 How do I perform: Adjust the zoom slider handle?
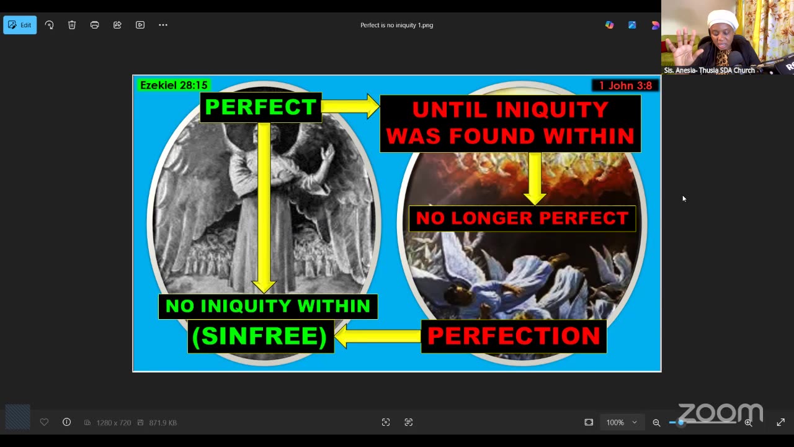pos(680,422)
